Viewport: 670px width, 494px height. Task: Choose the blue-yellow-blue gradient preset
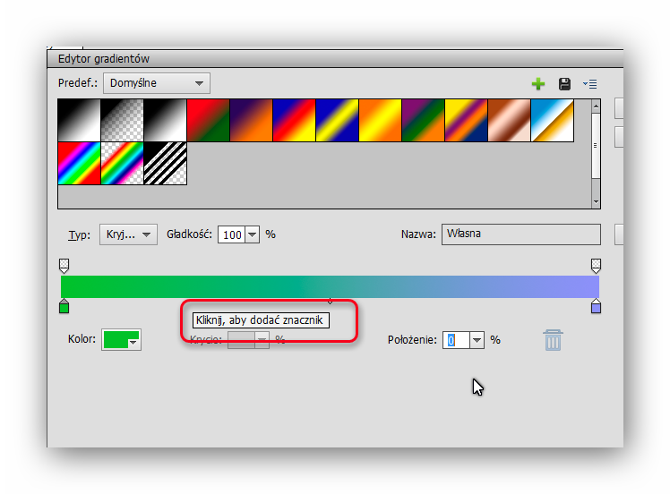(x=337, y=121)
